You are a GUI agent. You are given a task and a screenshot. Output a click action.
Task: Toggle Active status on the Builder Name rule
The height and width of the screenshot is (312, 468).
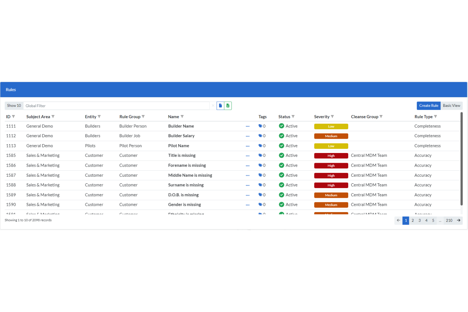[281, 126]
